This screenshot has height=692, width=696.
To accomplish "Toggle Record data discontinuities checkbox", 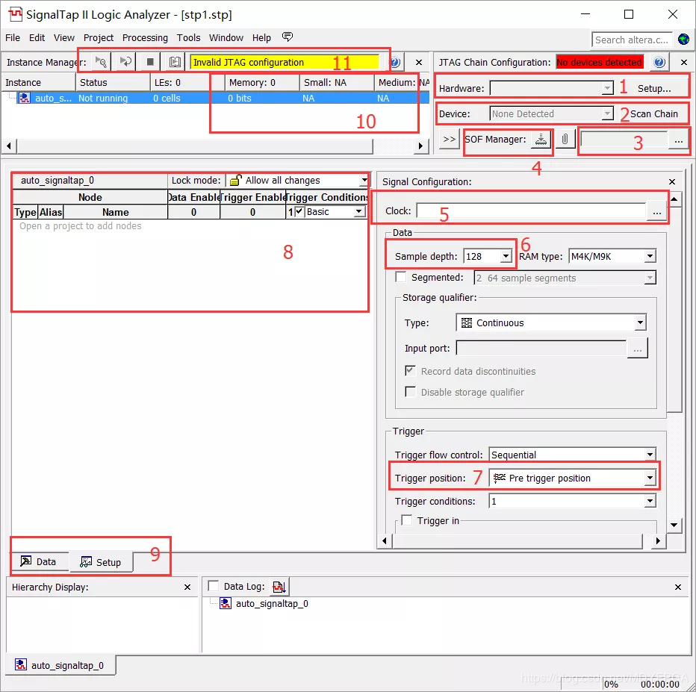I will pos(411,371).
